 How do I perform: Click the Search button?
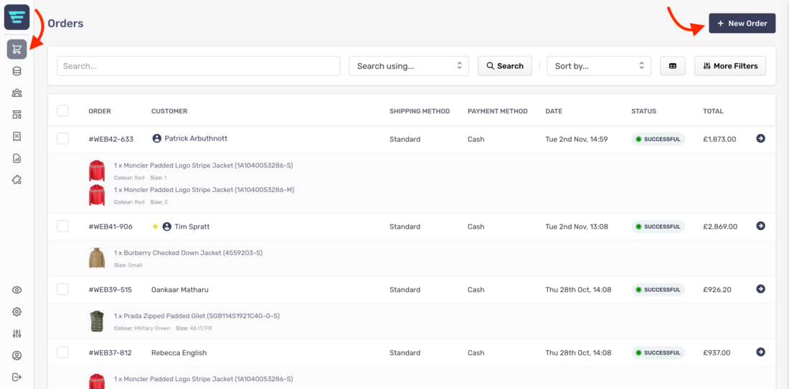505,66
